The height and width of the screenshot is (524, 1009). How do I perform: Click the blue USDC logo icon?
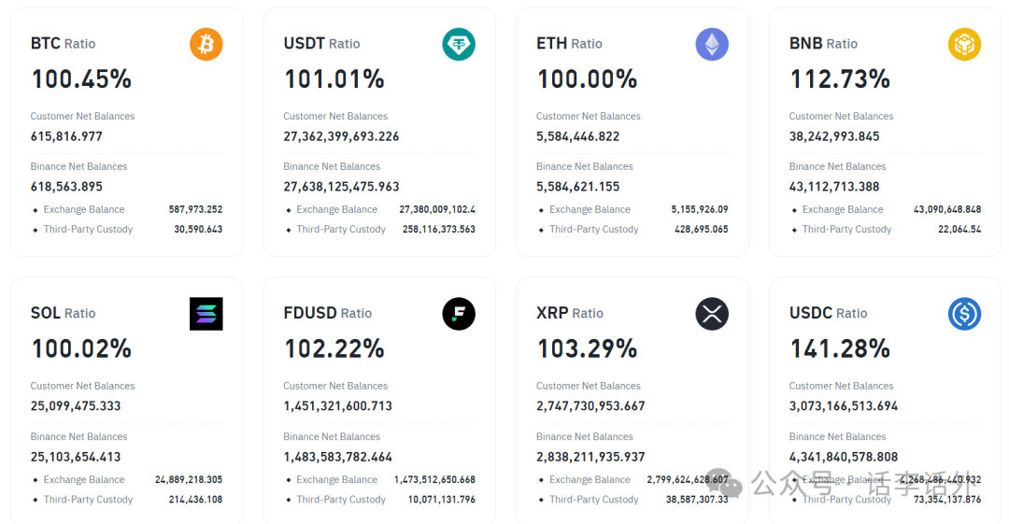pyautogui.click(x=964, y=314)
